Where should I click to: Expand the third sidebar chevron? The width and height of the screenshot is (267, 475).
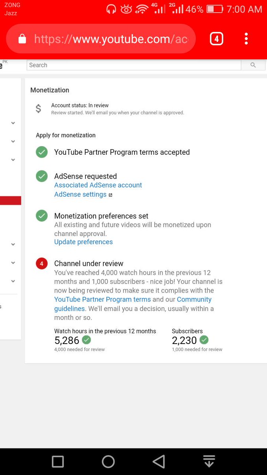[13, 160]
